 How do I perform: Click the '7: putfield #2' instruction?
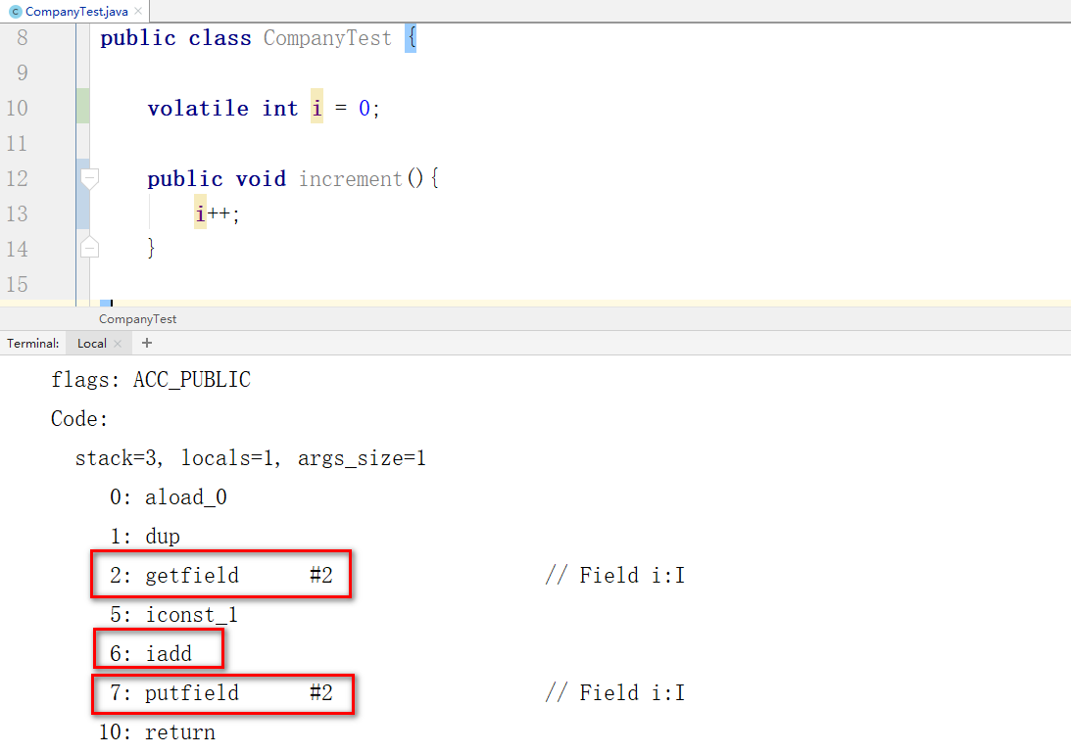click(221, 693)
